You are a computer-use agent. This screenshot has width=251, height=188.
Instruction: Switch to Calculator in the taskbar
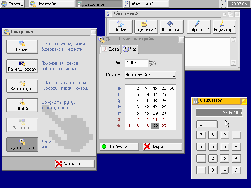(98, 4)
